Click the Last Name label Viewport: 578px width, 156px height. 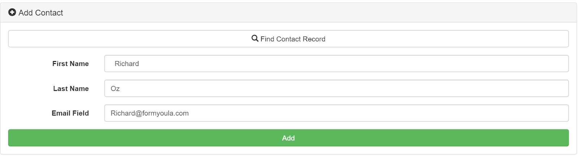[71, 88]
